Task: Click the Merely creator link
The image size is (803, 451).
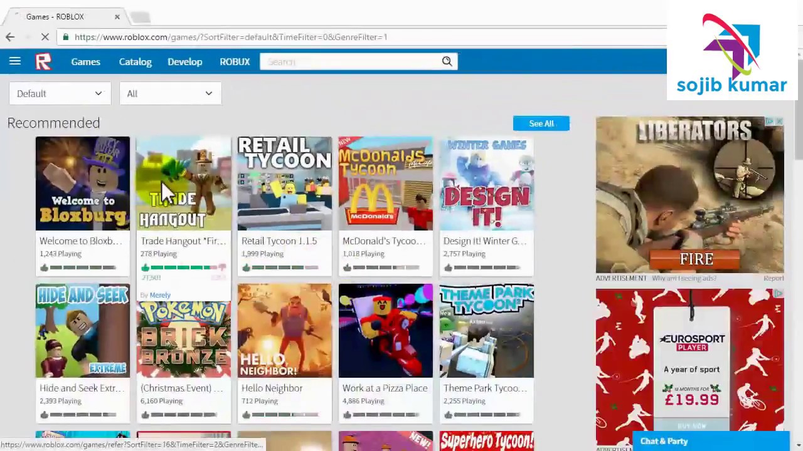Action: [x=160, y=295]
